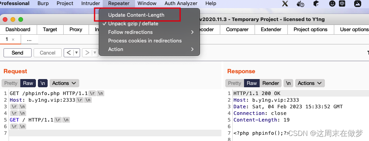Switch to the Comparer tab

[x=237, y=30]
